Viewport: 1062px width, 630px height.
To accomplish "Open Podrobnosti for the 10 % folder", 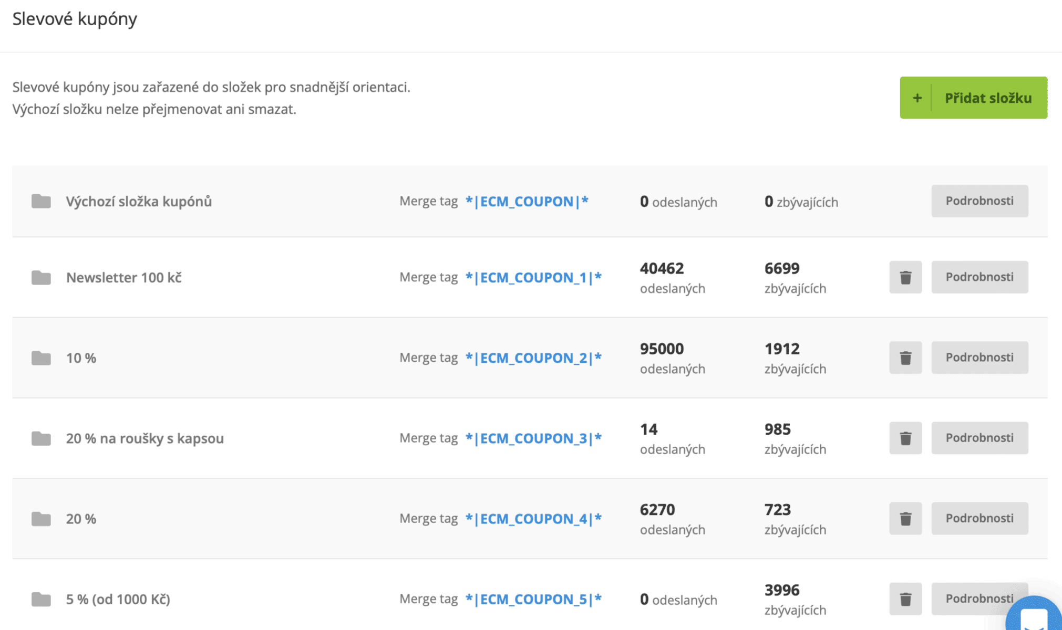I will [x=979, y=358].
